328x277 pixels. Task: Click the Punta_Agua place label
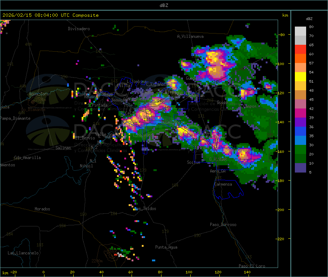[x=166, y=247]
